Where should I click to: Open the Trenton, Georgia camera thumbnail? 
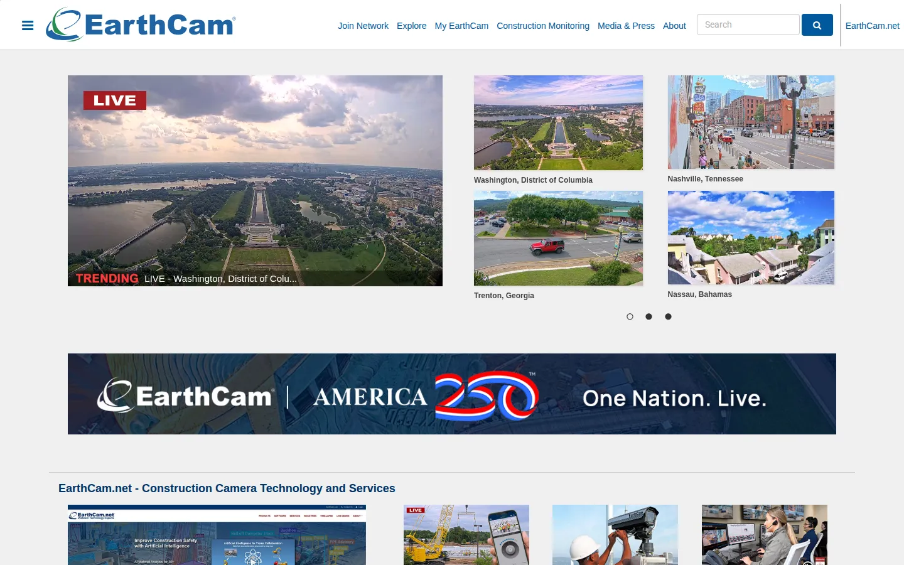click(x=558, y=238)
